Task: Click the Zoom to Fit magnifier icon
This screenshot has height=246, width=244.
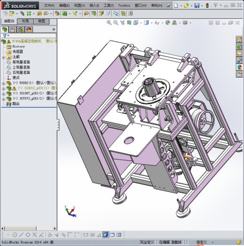Action: pos(109,23)
